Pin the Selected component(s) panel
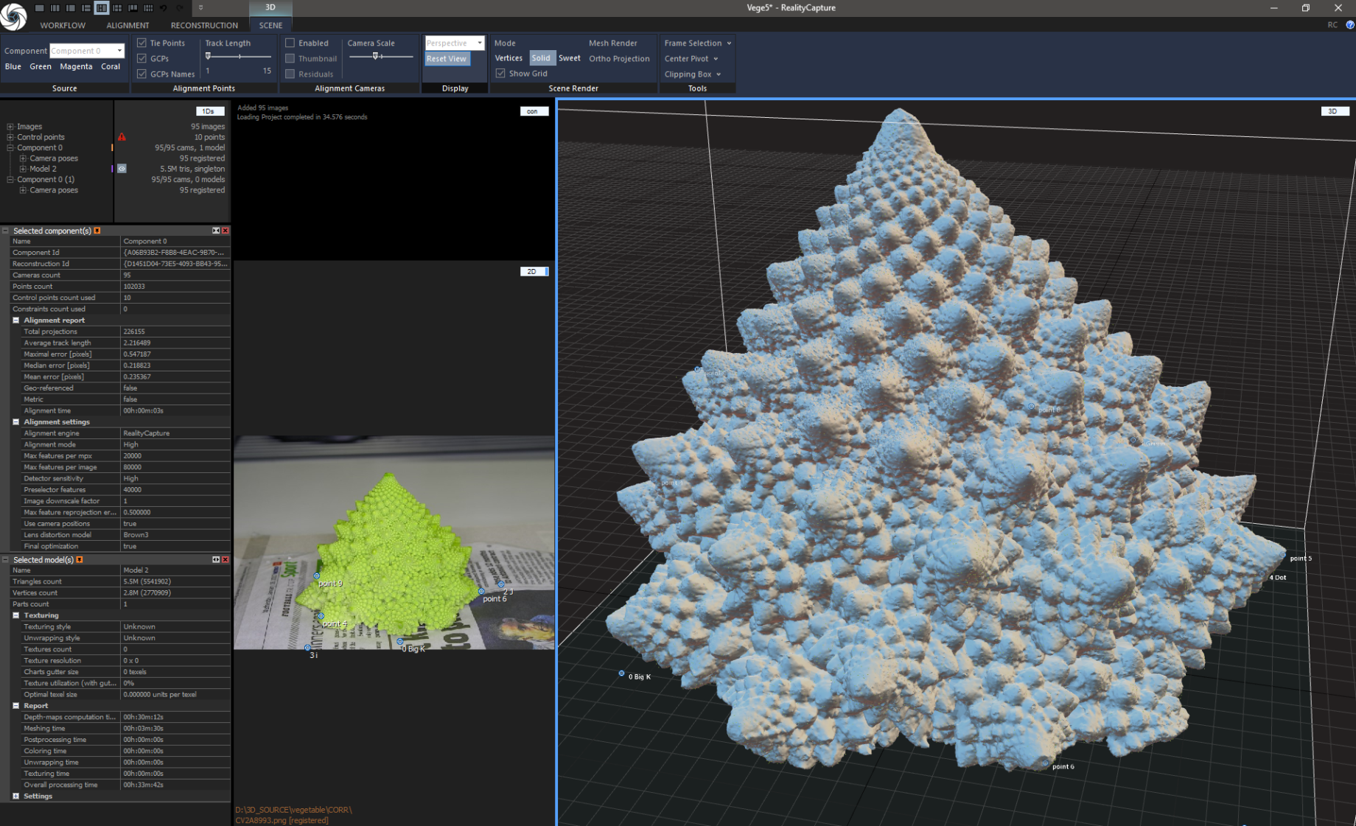 coord(97,231)
